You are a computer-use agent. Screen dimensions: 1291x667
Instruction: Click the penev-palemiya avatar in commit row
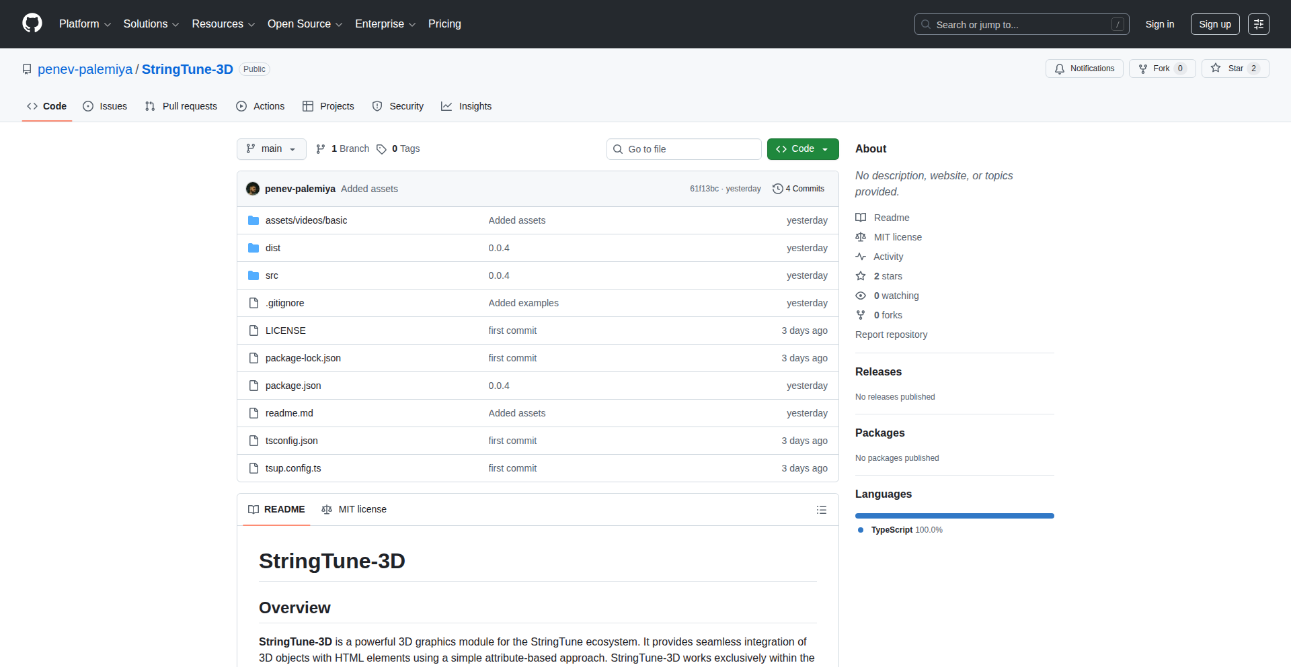click(253, 189)
